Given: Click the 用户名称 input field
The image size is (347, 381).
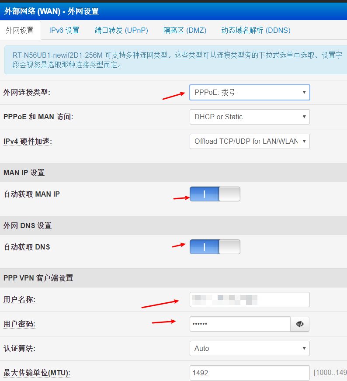Looking at the screenshot, I should (249, 300).
